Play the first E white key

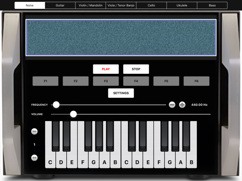tap(72, 160)
